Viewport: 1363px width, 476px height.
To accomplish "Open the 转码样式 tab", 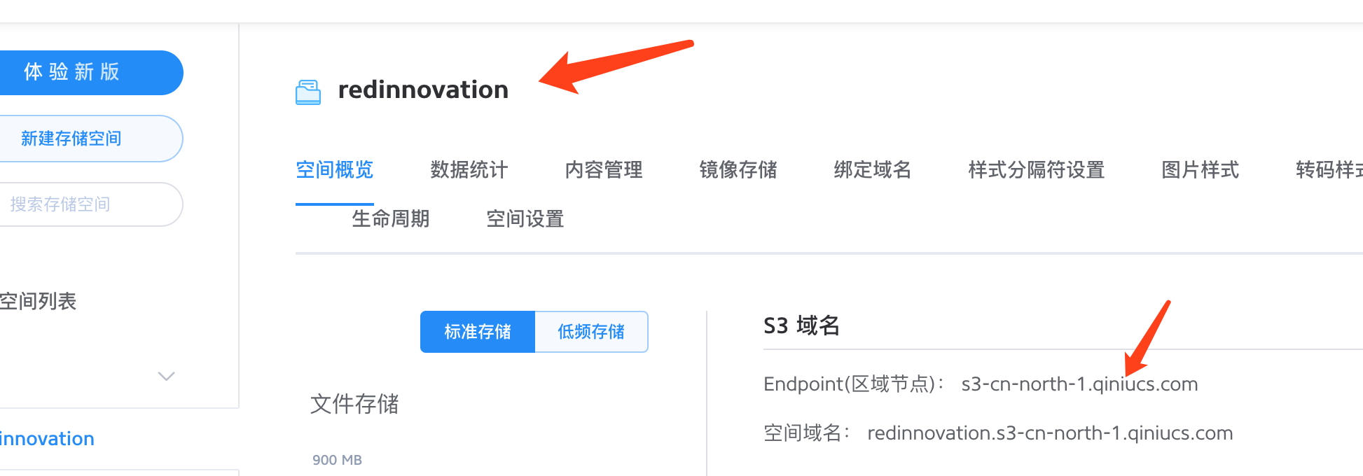I will click(x=1328, y=170).
